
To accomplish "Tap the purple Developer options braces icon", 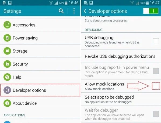I will [7, 90].
